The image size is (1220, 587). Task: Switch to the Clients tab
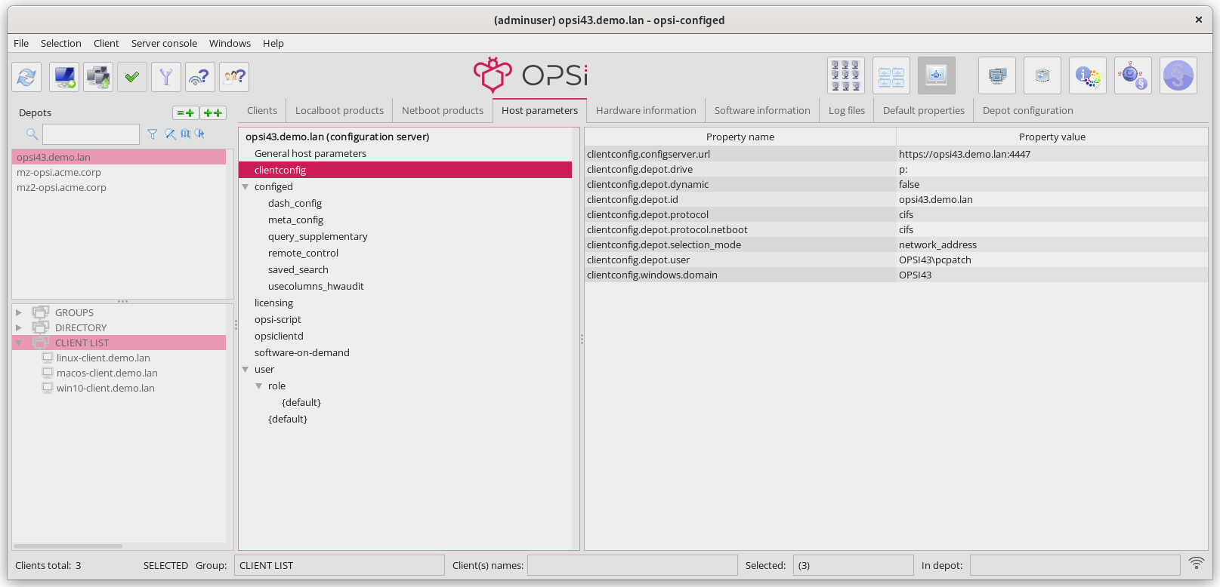[x=262, y=110]
